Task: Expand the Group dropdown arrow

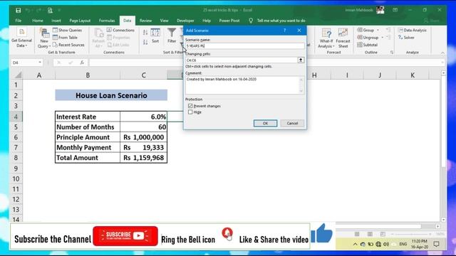Action: [x=378, y=30]
